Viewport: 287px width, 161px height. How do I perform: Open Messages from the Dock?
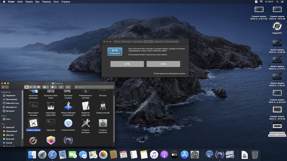pyautogui.click(x=83, y=155)
